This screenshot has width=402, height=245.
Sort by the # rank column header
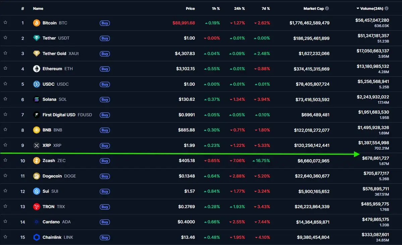pyautogui.click(x=22, y=8)
